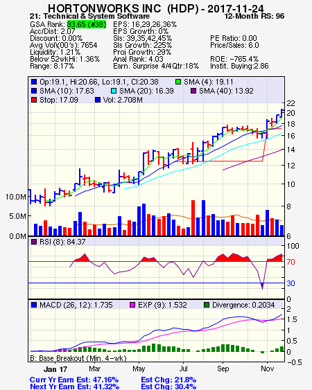Click the SMA (4): 19.11 legend text
312x390 pixels.
(209, 82)
